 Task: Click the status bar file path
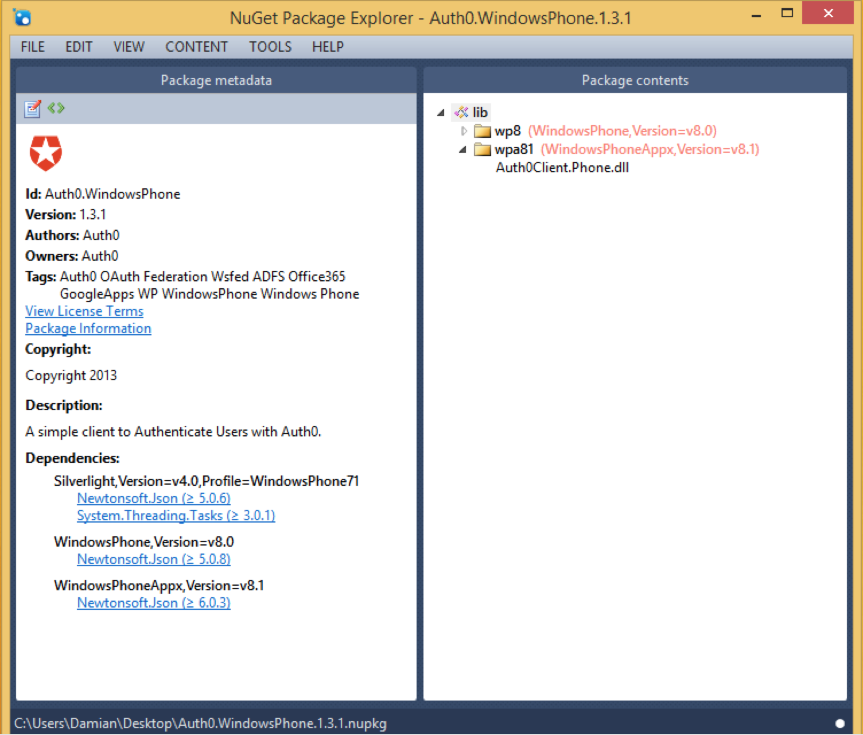(200, 724)
